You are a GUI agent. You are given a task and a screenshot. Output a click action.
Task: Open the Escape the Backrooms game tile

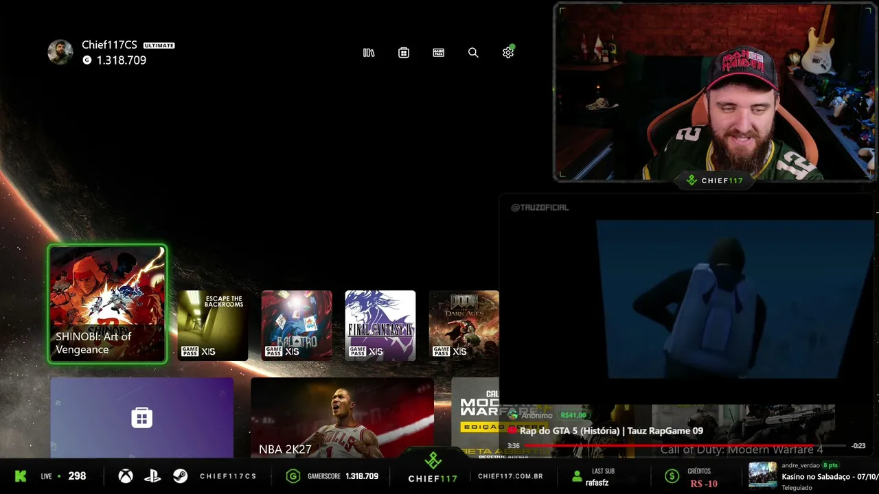pos(213,325)
